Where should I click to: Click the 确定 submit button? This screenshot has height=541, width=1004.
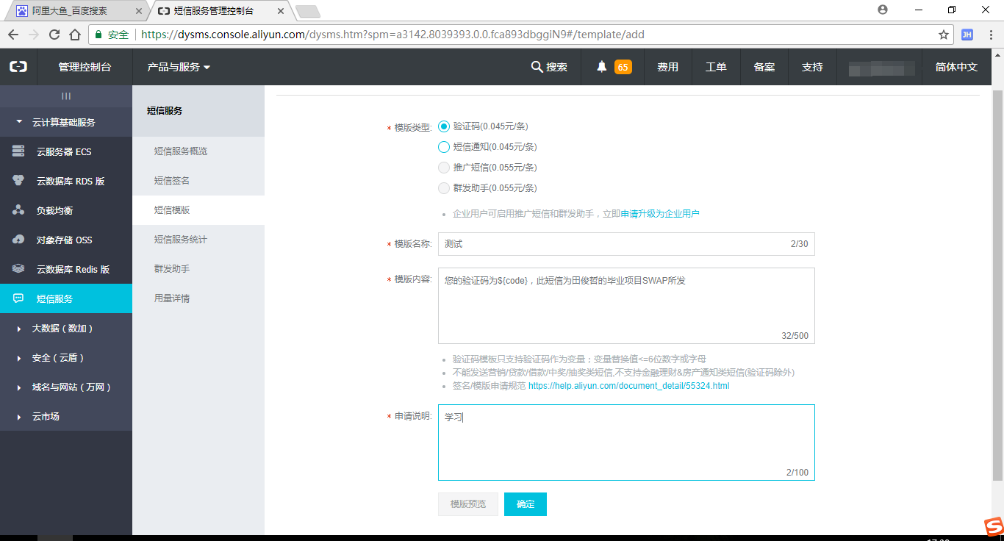(x=525, y=504)
